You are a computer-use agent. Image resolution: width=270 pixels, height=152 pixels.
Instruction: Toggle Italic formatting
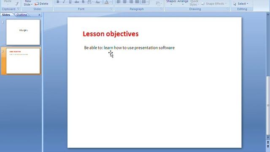(x=64, y=2)
